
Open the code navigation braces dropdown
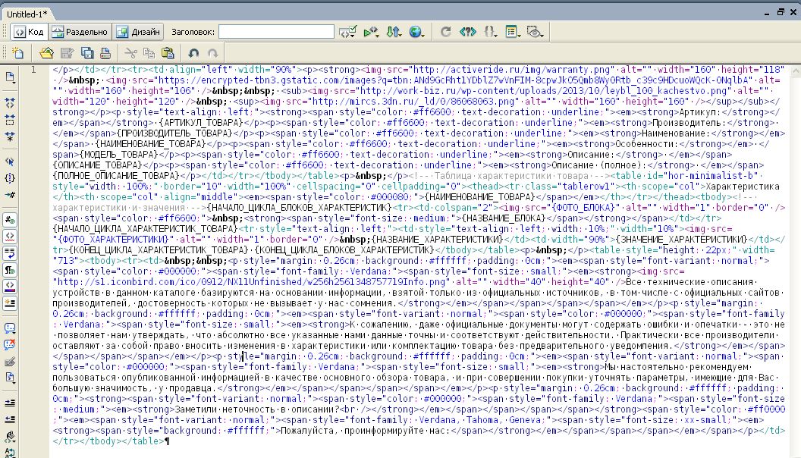pyautogui.click(x=490, y=32)
